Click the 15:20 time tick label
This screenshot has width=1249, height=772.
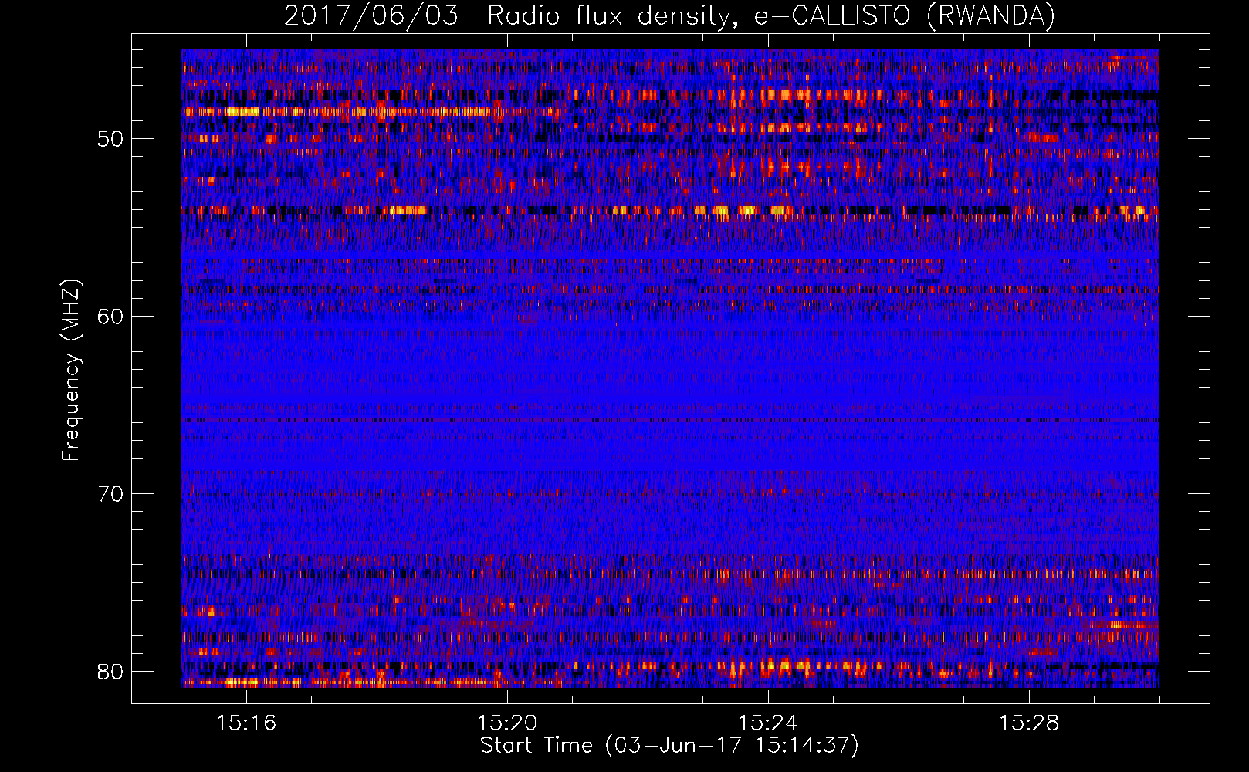[x=507, y=723]
